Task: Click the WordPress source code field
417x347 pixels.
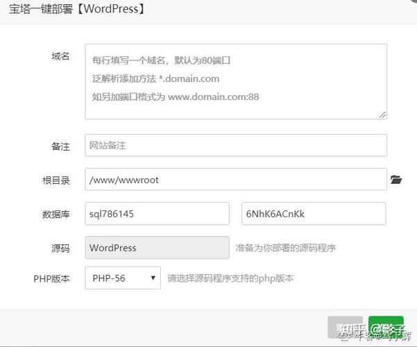Action: pyautogui.click(x=158, y=248)
